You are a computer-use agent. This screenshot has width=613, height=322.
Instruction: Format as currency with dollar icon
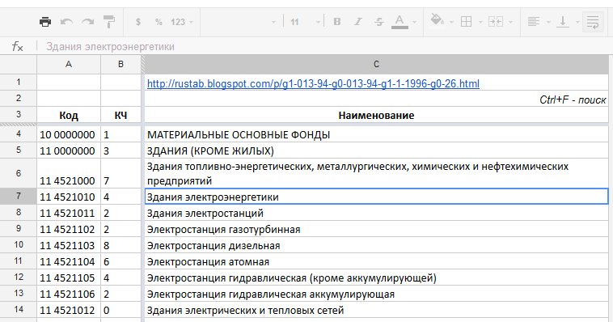click(138, 22)
